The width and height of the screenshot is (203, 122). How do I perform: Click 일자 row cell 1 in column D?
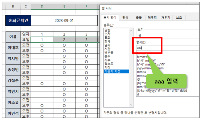42,34
